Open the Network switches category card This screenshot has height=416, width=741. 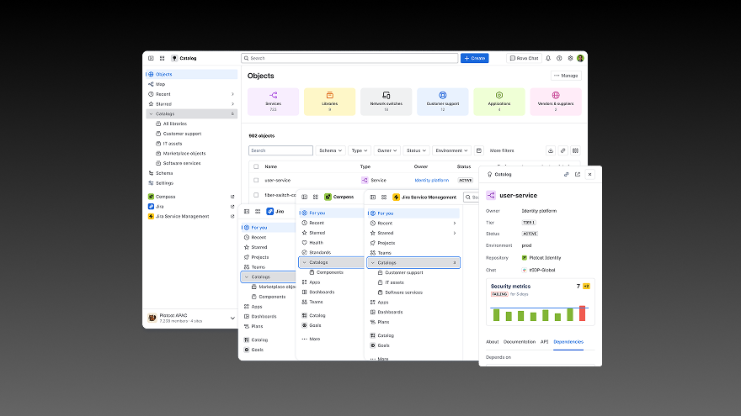pos(386,101)
